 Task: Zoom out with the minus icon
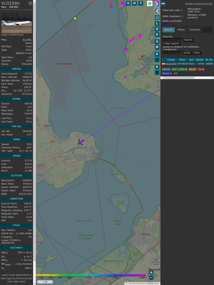tap(151, 278)
